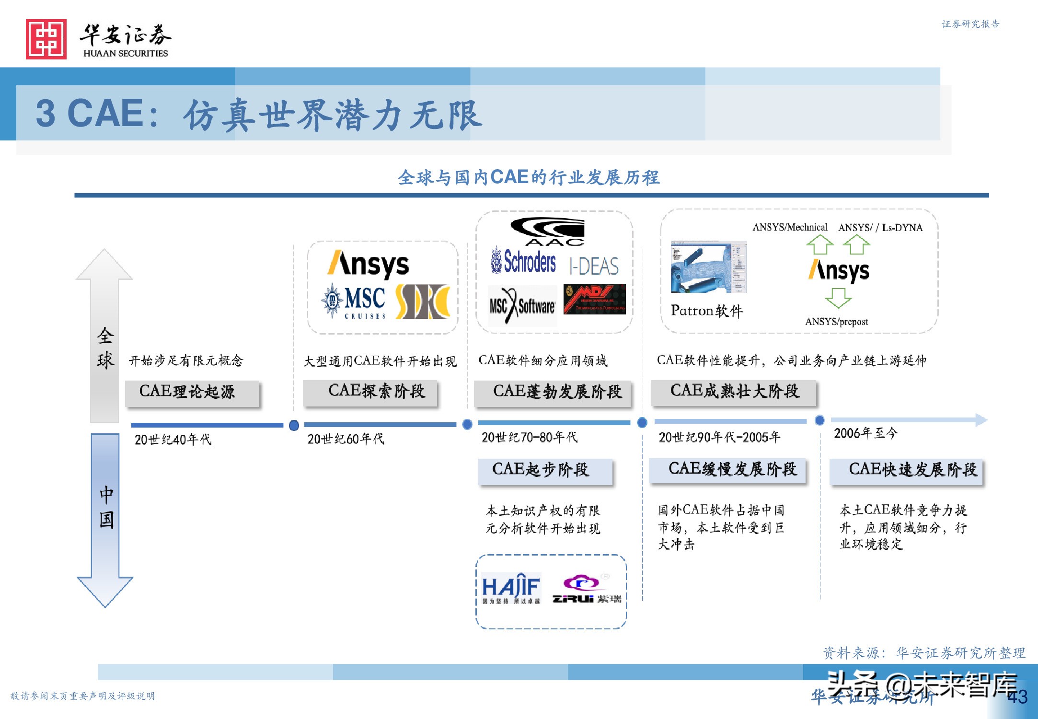Click text CAE软件性能提升，公司业务向产业链上游延伸
The width and height of the screenshot is (1038, 719).
pos(792,360)
